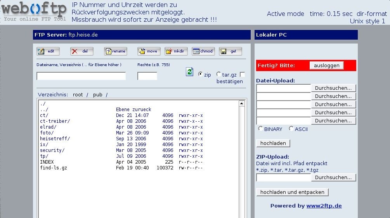
Task: Click scrollbar up arrow in file list
Action: tap(241, 104)
